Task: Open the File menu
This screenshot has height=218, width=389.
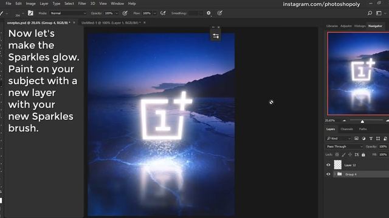Action: (x=9, y=4)
